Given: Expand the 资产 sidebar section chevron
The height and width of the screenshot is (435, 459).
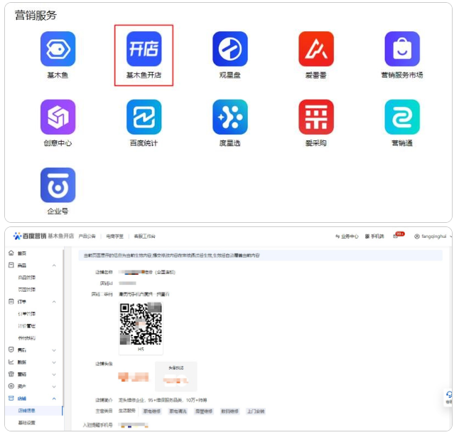Looking at the screenshot, I should pos(54,387).
